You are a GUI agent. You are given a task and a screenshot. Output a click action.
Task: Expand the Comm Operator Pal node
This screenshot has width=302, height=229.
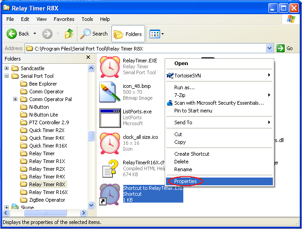pos(15,99)
